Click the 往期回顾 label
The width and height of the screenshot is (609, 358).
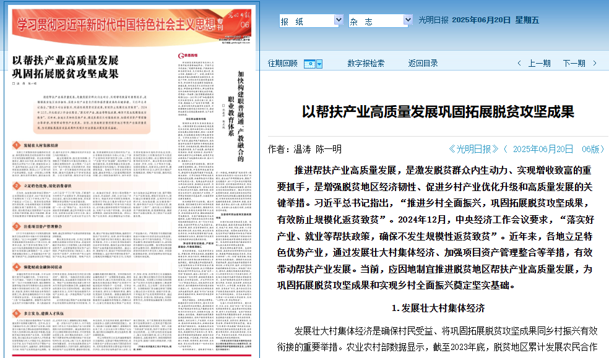[x=282, y=63]
